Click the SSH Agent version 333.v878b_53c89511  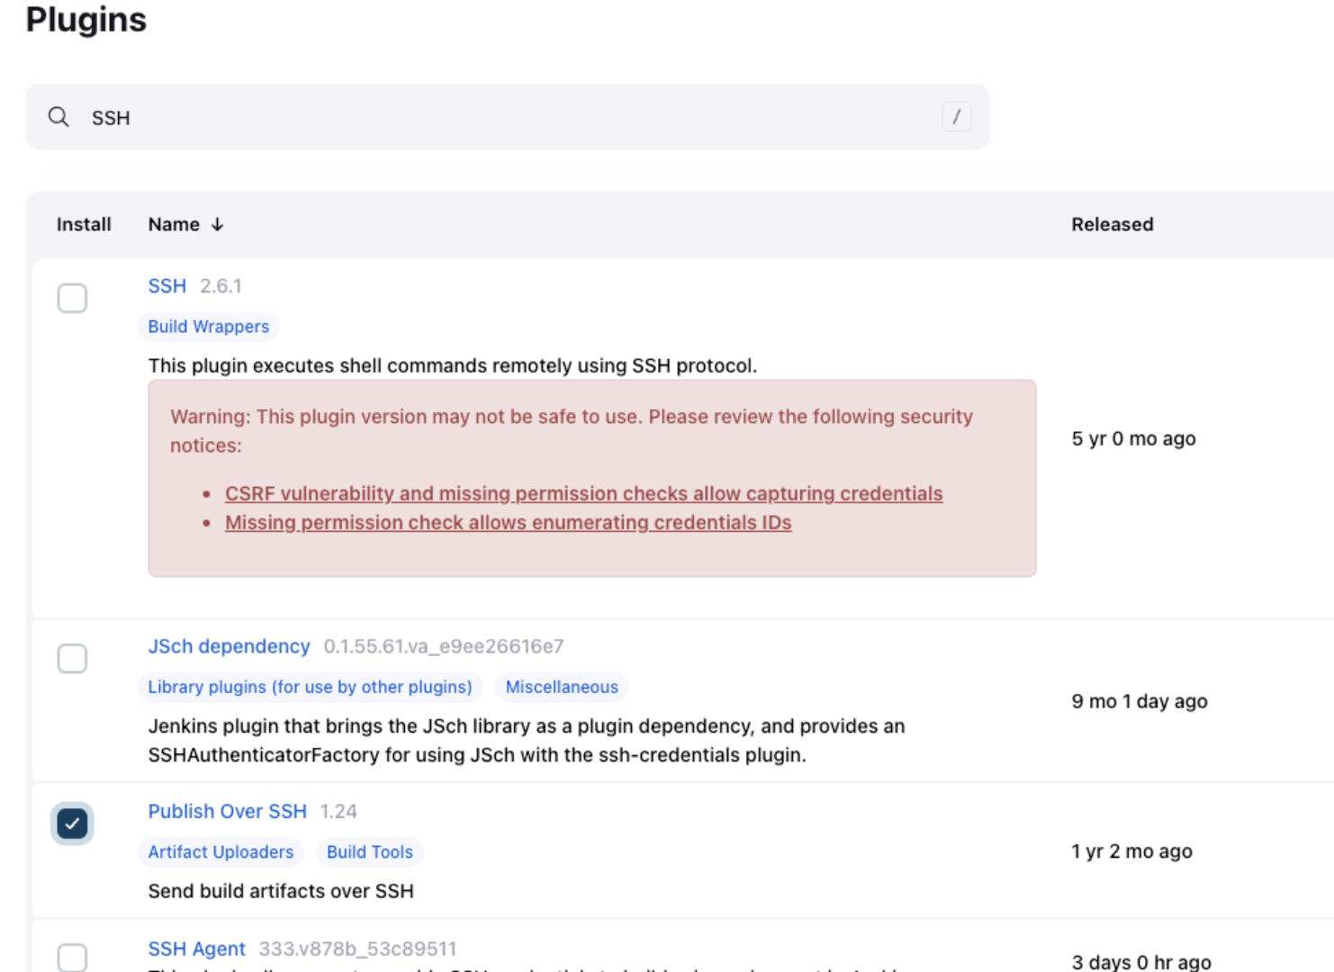point(358,949)
